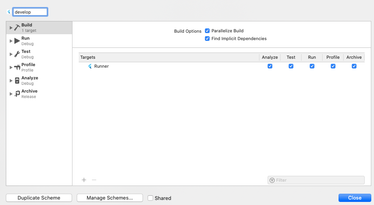374x205 pixels.
Task: Click the Test wrench icon
Action: click(x=17, y=54)
